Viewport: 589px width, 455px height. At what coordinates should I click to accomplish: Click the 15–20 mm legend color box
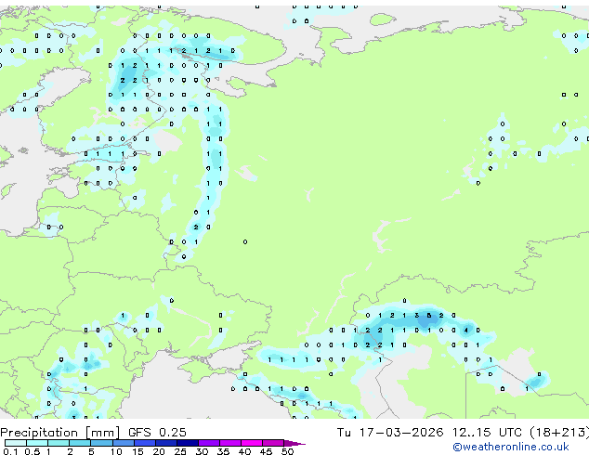(144, 443)
